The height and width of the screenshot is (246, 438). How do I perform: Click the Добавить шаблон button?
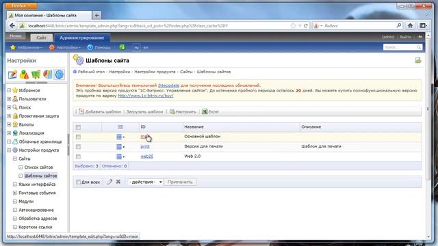[100, 111]
